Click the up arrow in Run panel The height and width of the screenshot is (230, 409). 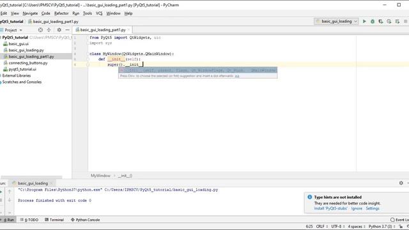(10, 192)
